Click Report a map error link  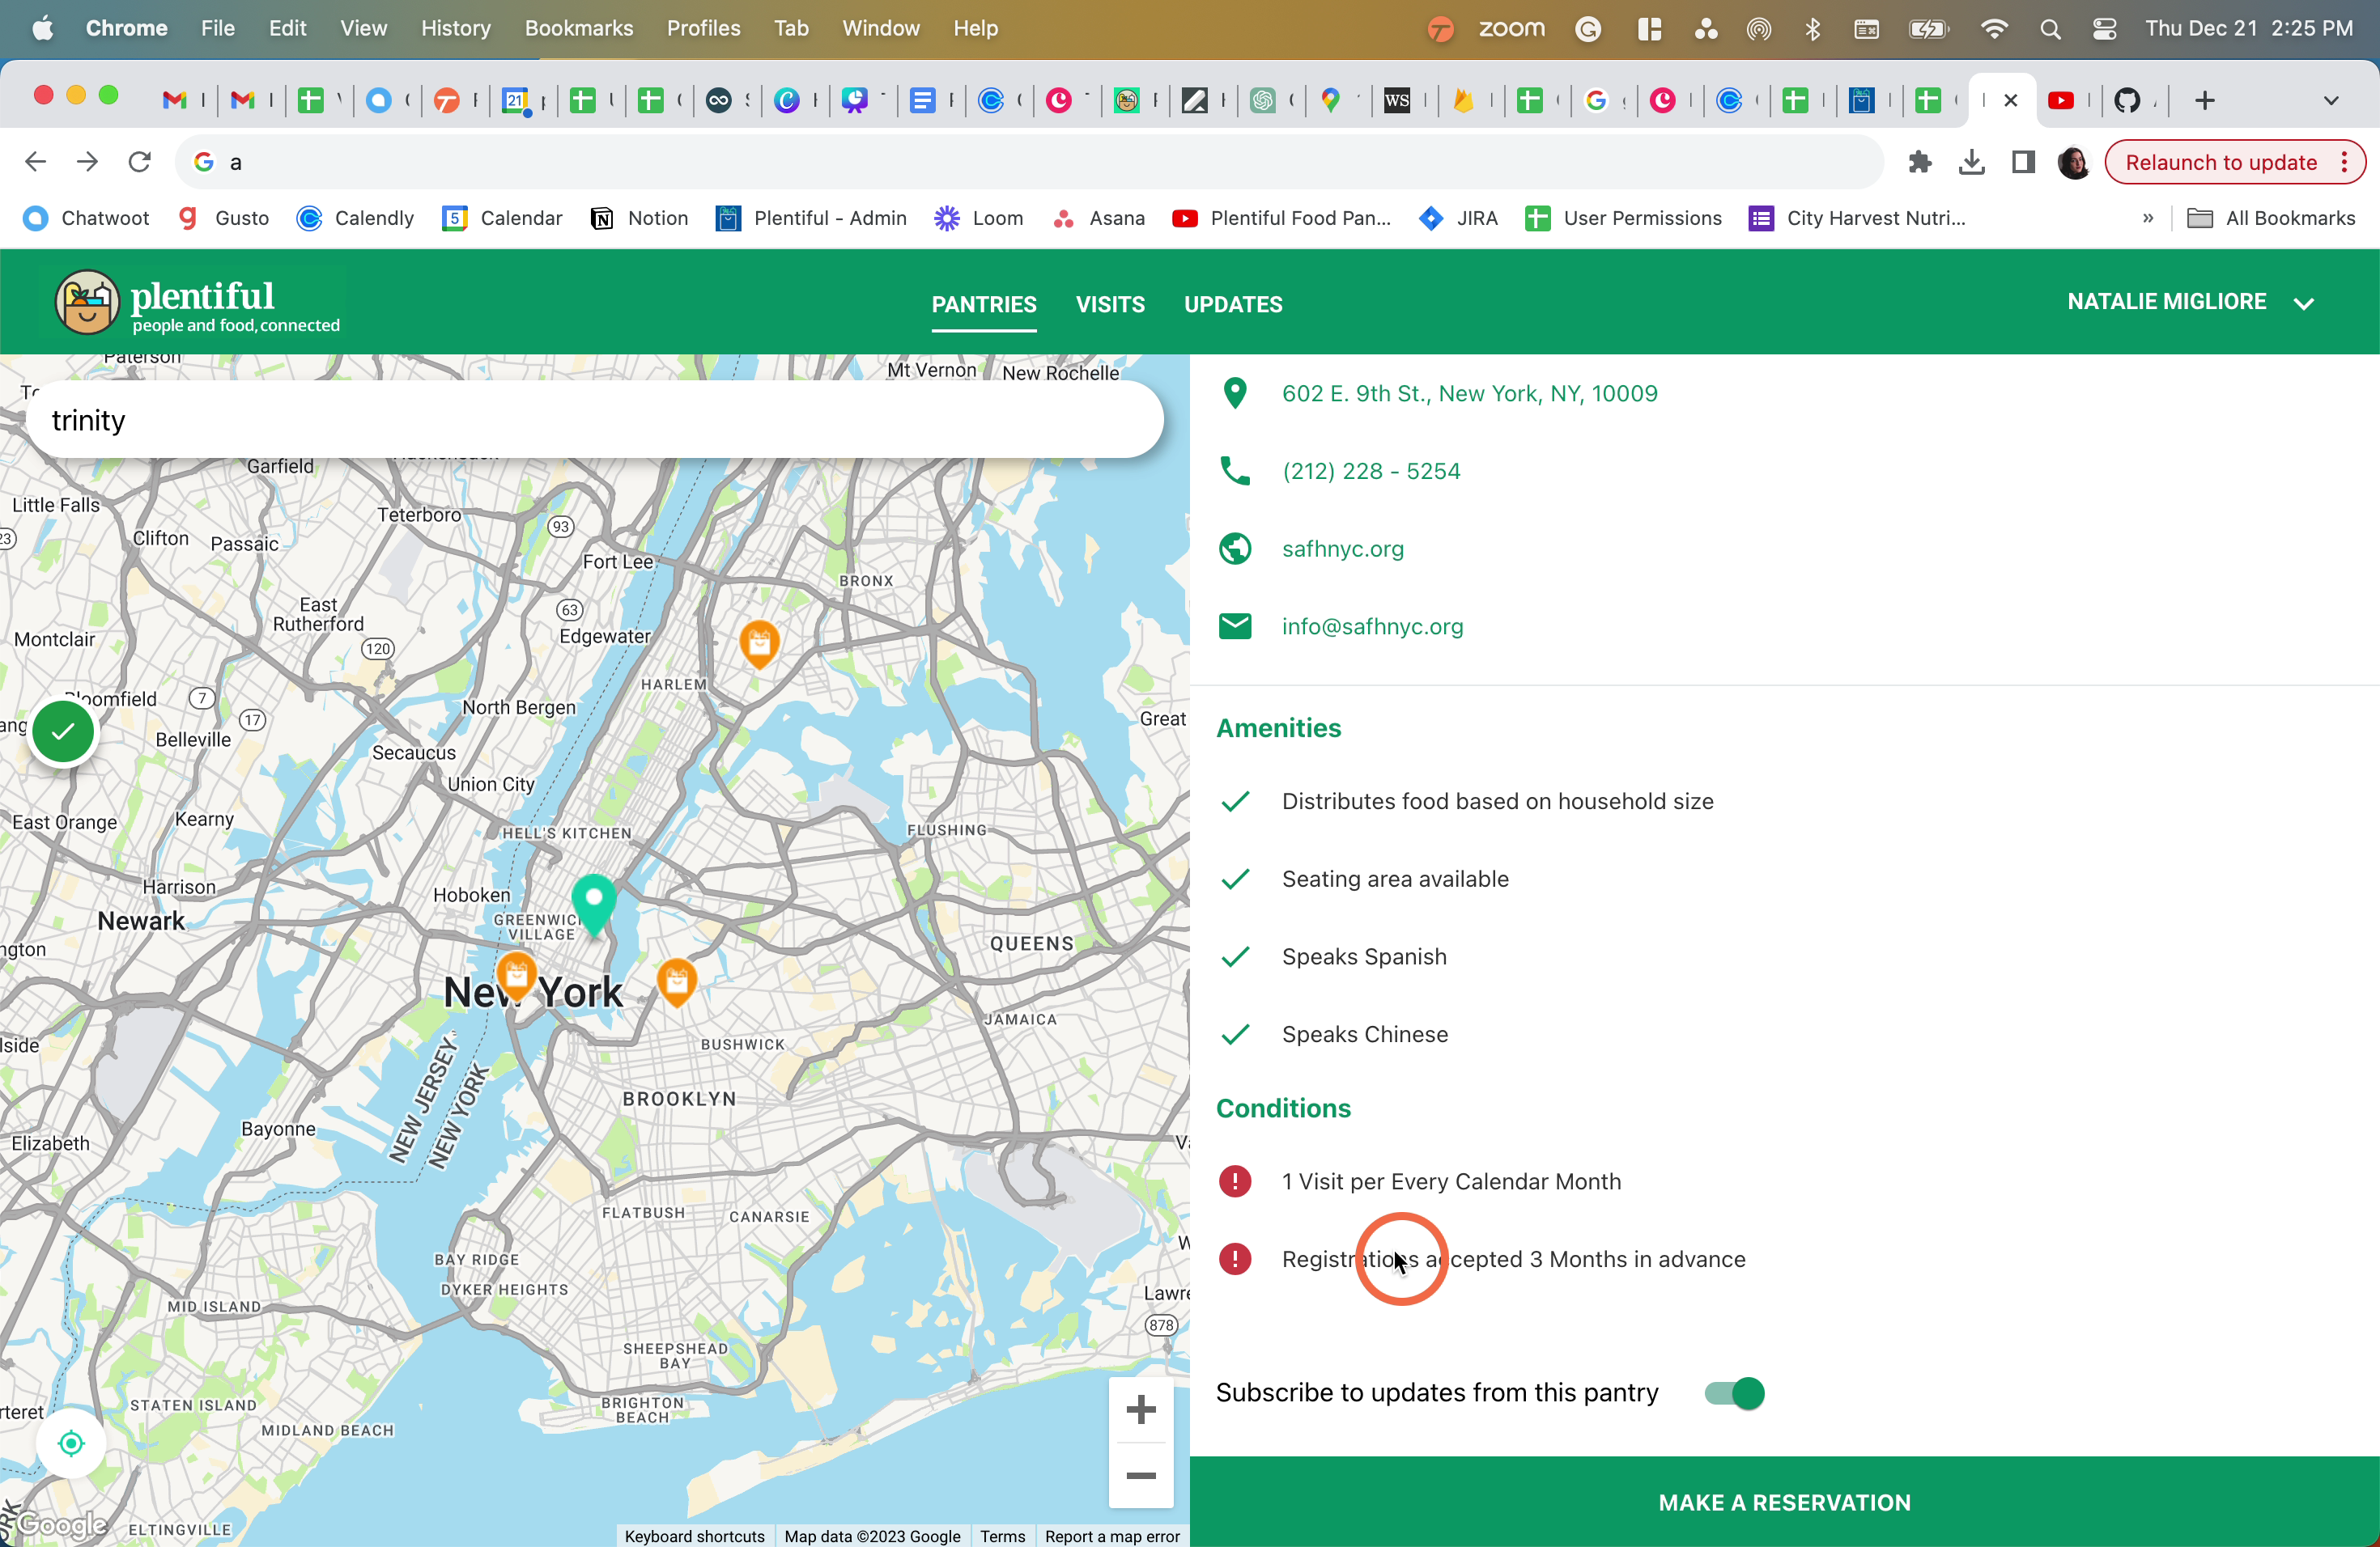(1112, 1536)
